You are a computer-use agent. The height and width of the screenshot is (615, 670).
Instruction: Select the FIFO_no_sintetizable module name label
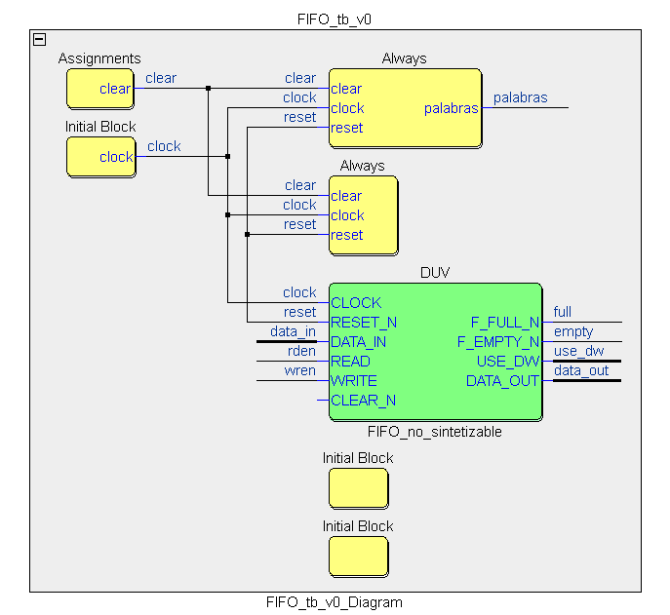pos(434,431)
